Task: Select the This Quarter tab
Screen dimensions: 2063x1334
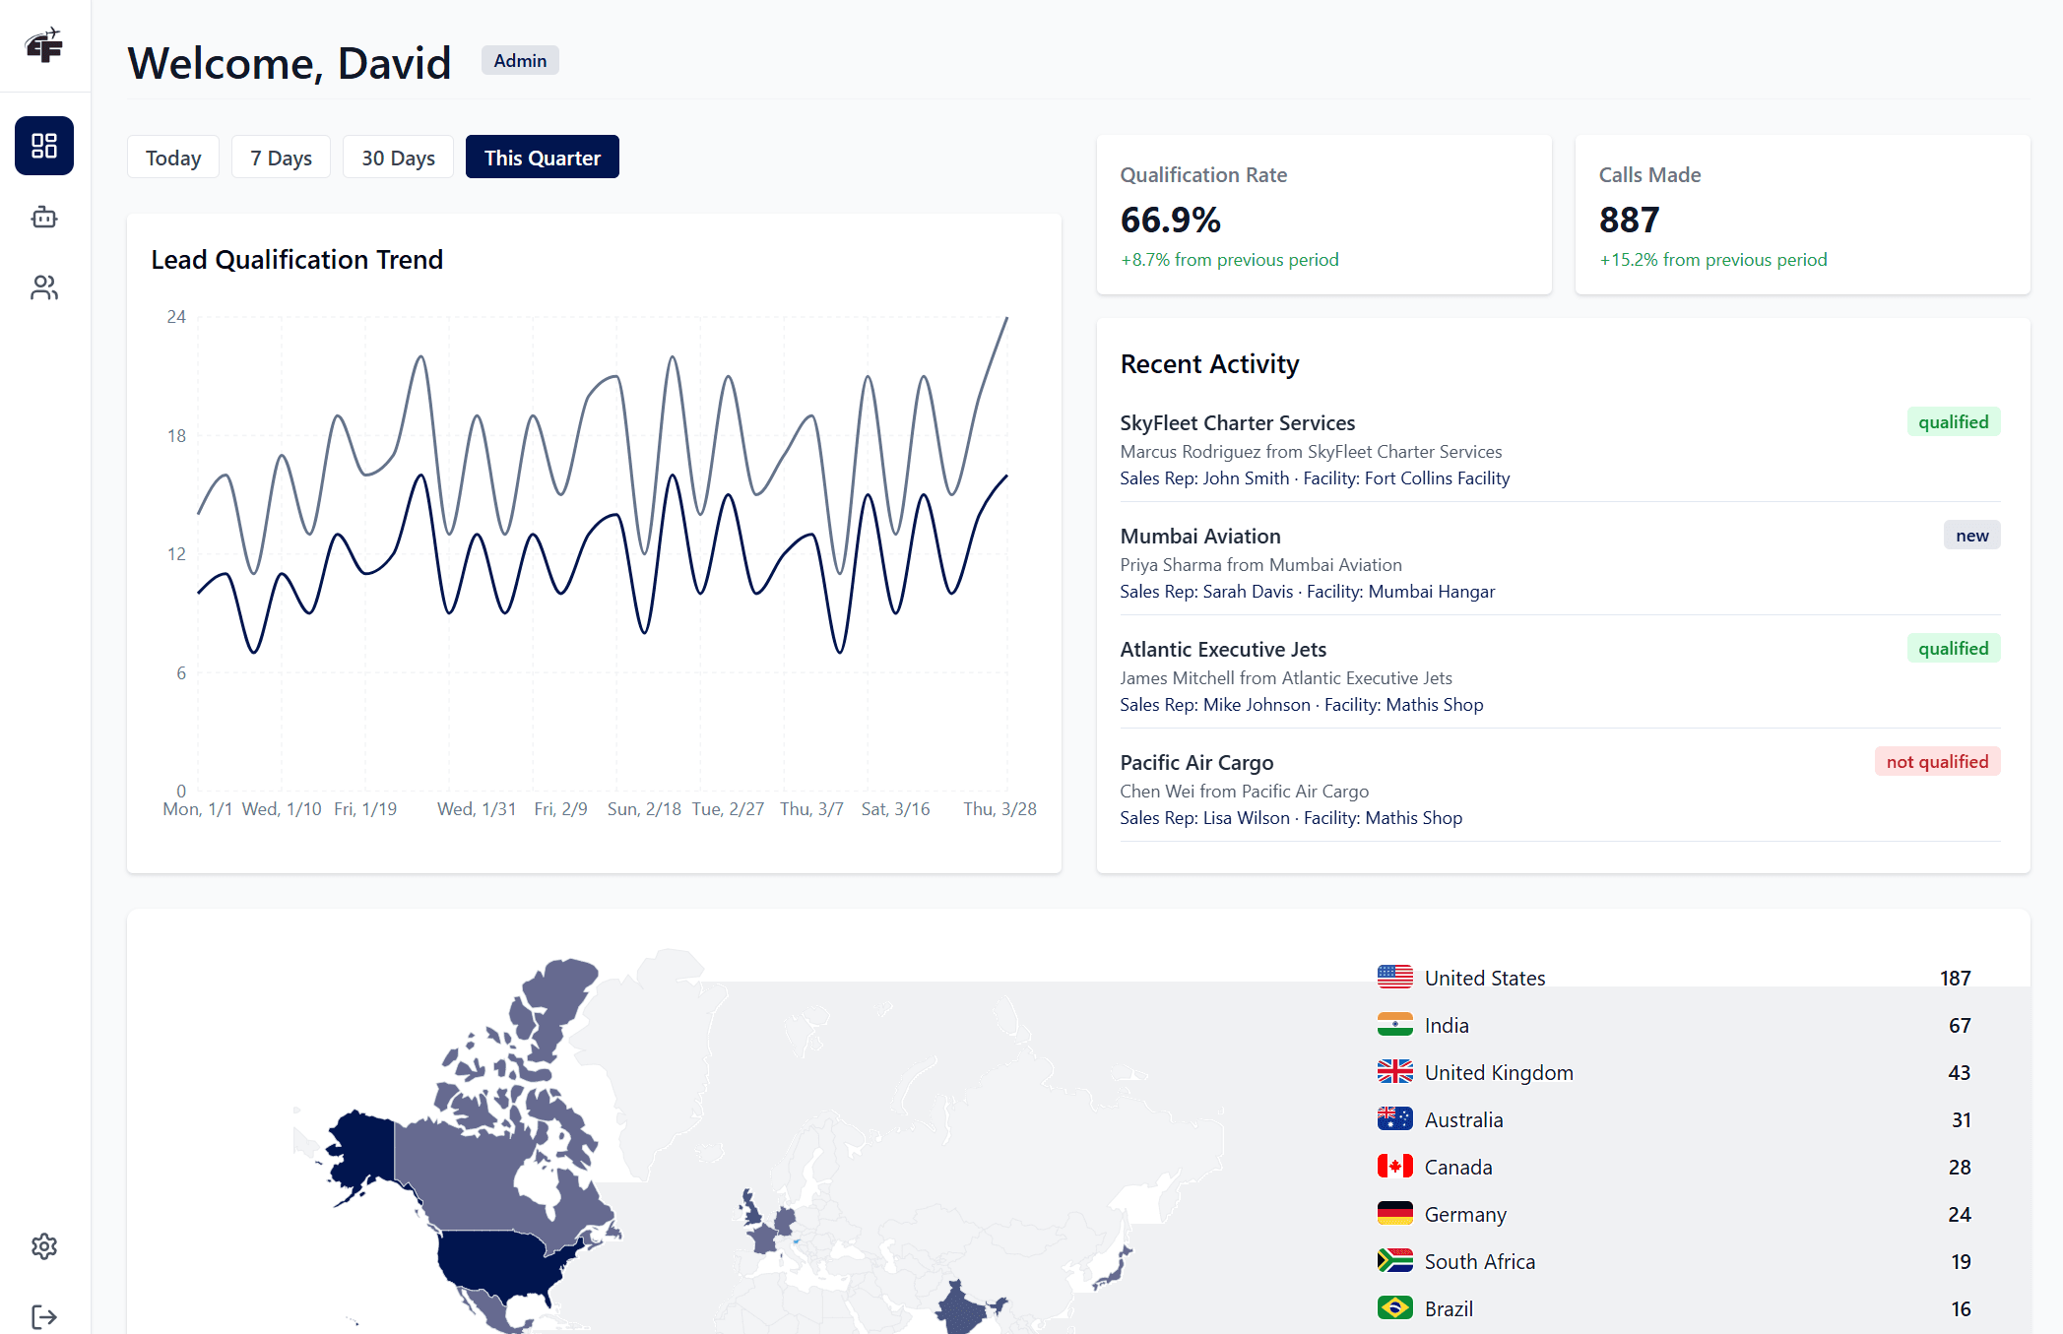Action: click(542, 157)
